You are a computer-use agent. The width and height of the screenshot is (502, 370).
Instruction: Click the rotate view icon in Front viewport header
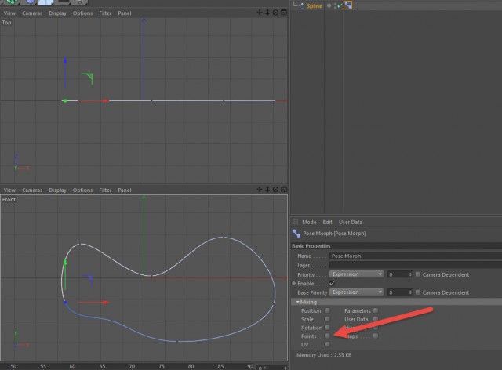pyautogui.click(x=275, y=190)
